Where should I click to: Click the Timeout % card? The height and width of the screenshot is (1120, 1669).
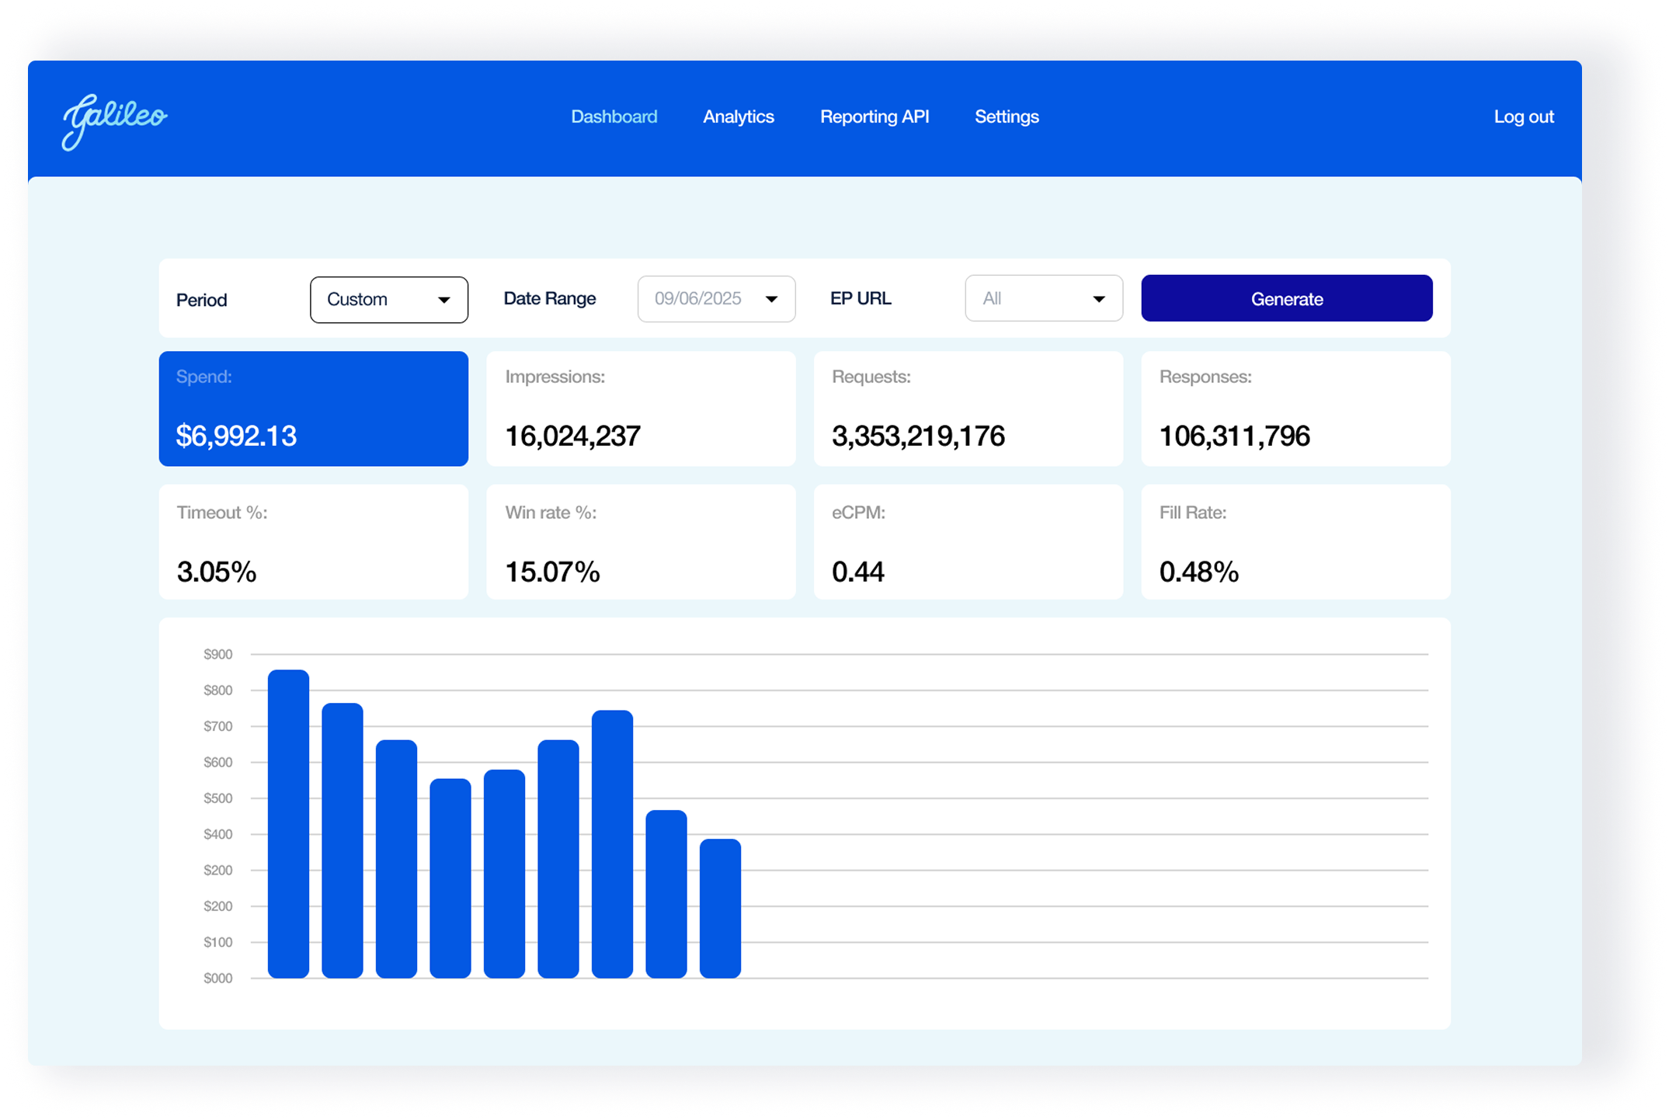(x=313, y=542)
